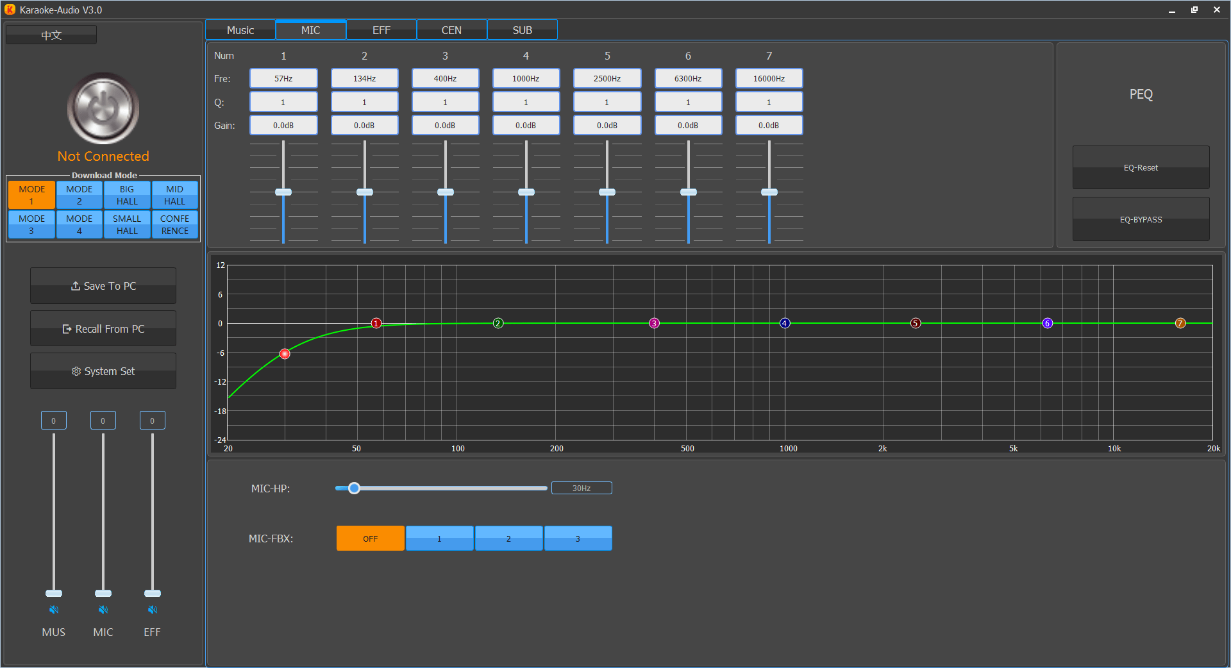This screenshot has height=668, width=1231.
Task: Toggle the EQ-BYPASS button
Action: click(1141, 219)
